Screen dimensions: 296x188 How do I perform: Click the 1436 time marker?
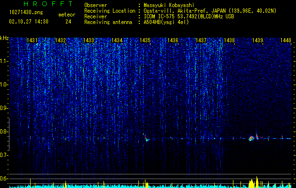click(x=173, y=40)
